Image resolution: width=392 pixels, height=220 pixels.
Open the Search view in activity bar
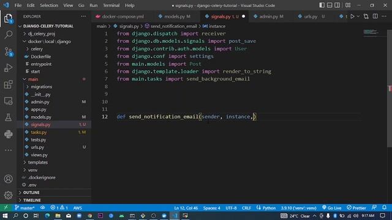[8, 34]
